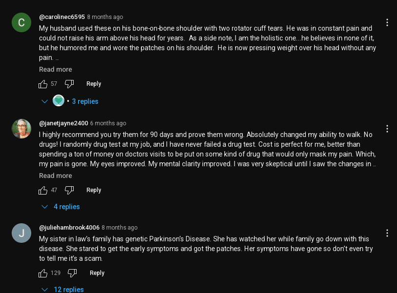The image size is (397, 293).
Task: Reply to @carolinec6595's comment
Action: [x=94, y=84]
